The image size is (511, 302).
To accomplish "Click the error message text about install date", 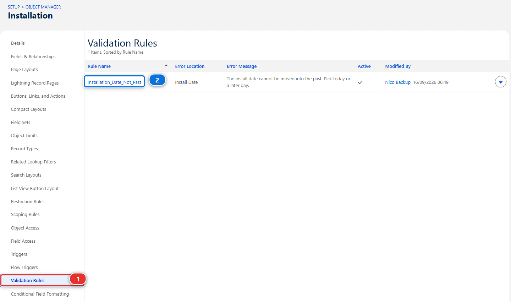I will [289, 82].
